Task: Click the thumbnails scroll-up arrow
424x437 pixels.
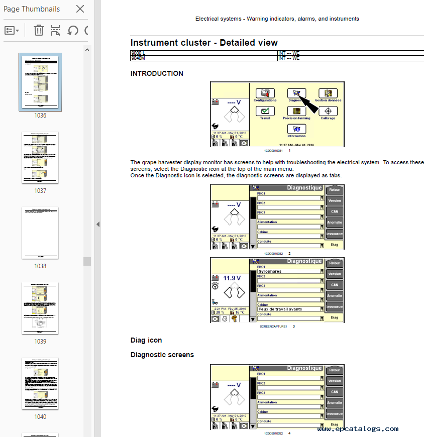Action: click(87, 50)
